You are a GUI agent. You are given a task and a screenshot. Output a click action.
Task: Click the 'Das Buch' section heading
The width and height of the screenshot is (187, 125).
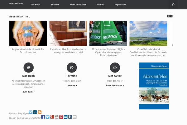(x=28, y=76)
